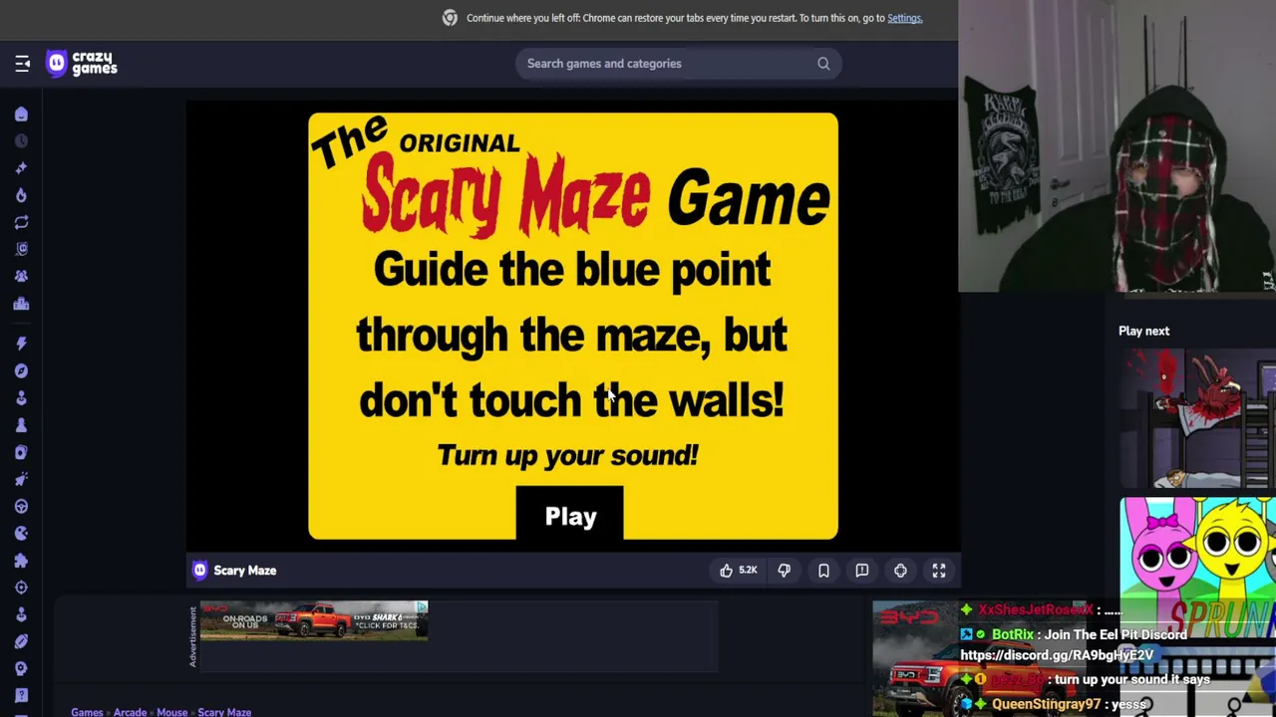This screenshot has width=1276, height=717.
Task: Open the Originals icon in the sidebar
Action: pos(21,249)
